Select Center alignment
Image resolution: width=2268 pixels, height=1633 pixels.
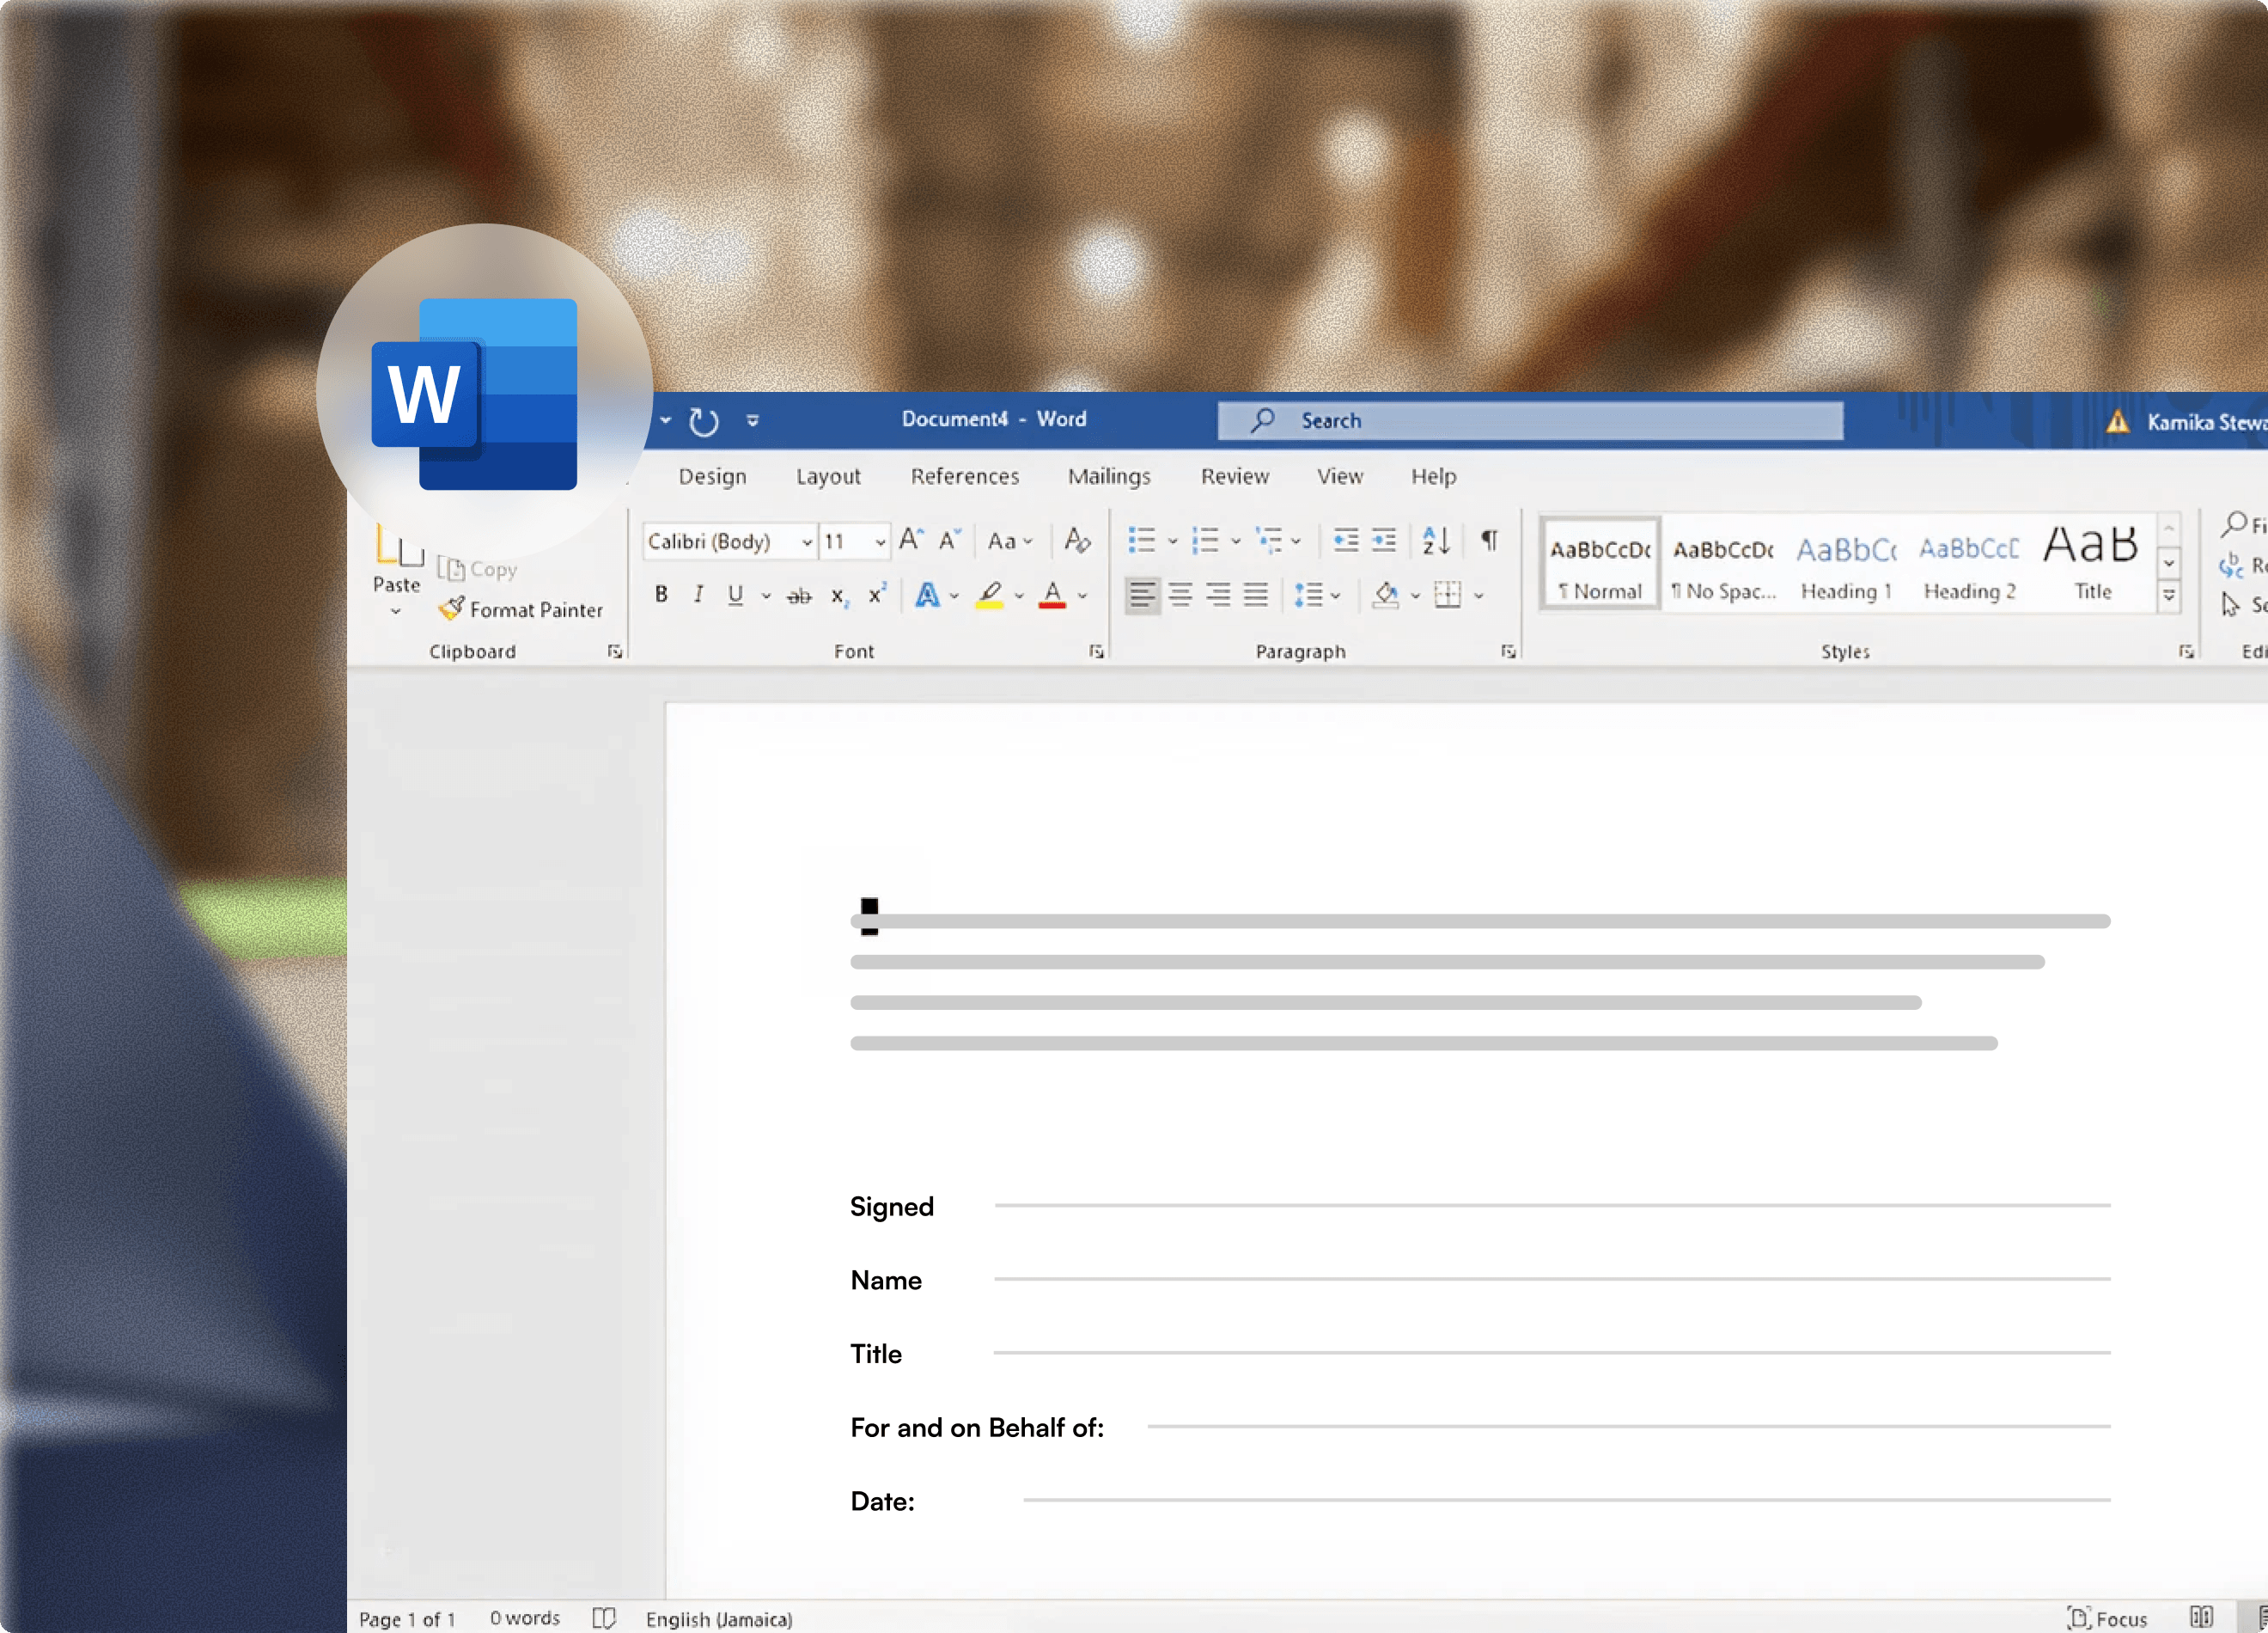pyautogui.click(x=1180, y=595)
